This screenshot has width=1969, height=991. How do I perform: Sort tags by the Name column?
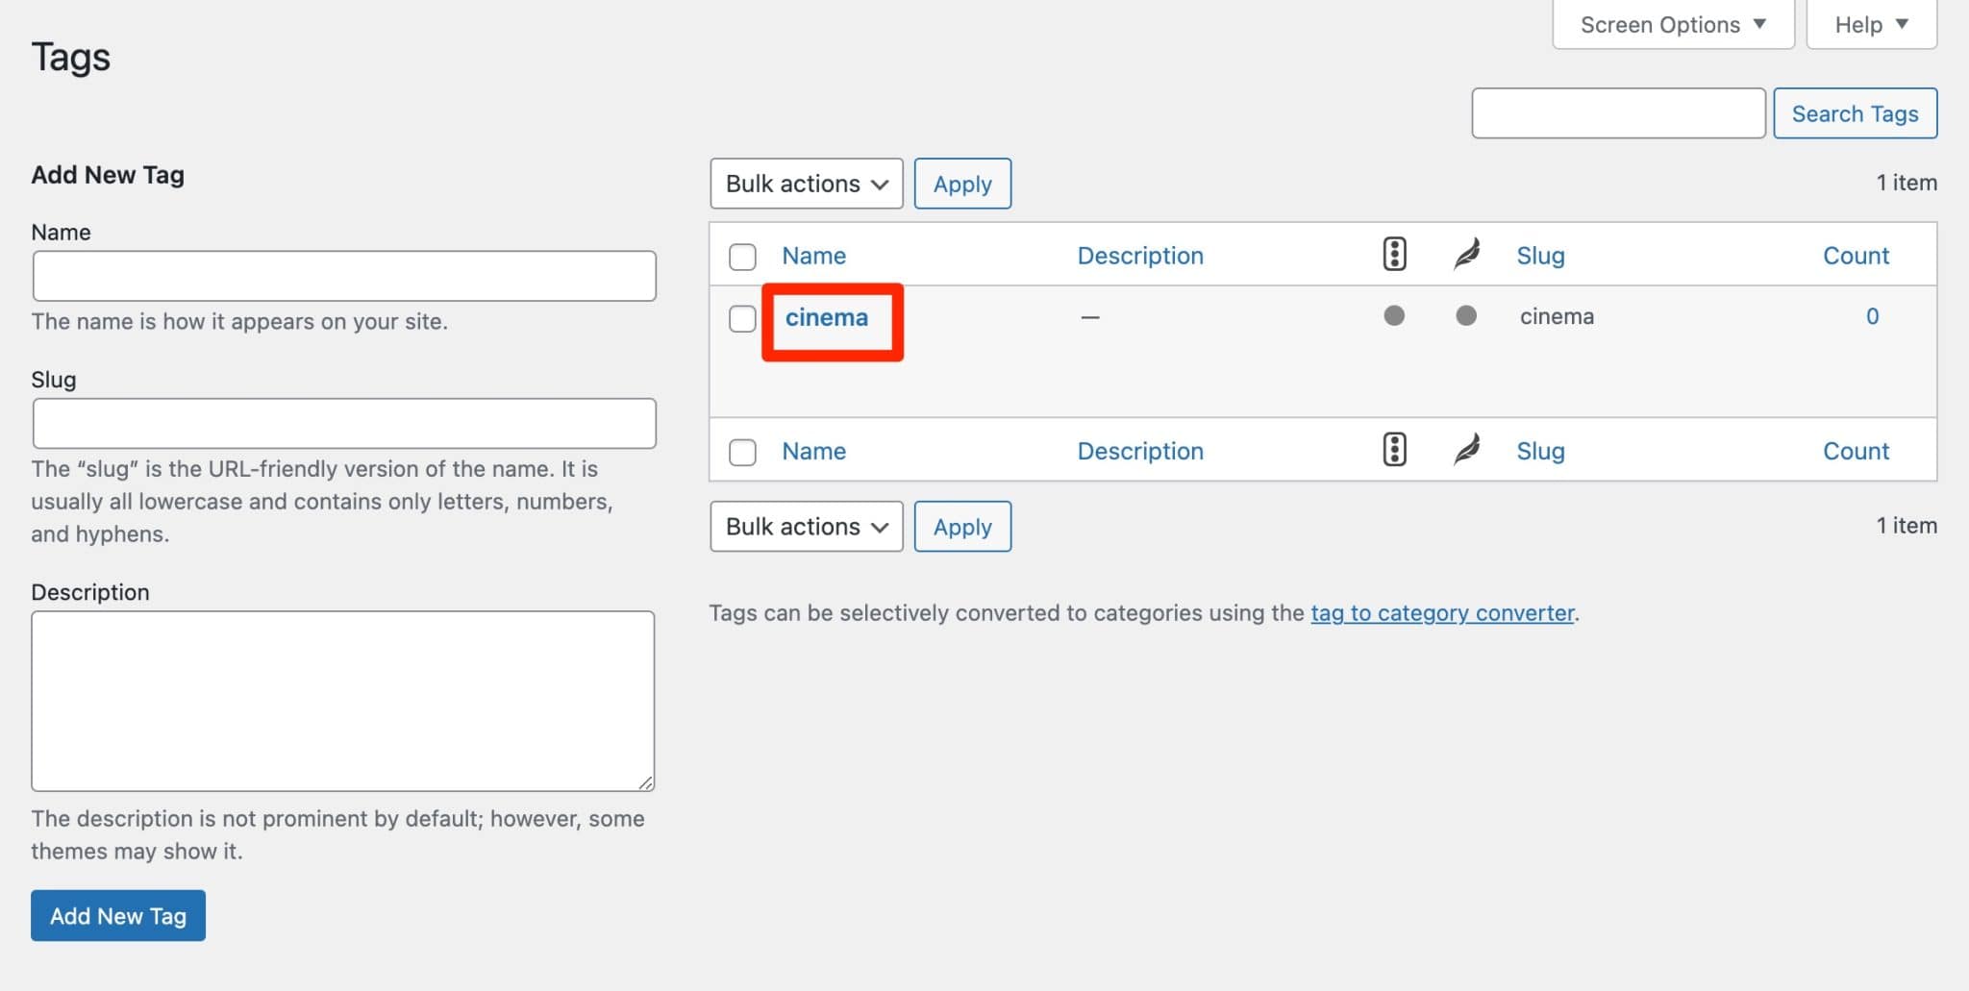pos(812,255)
